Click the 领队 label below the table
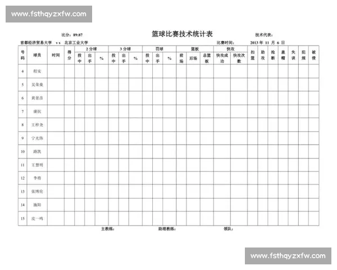This screenshot has width=337, height=270. 228,229
